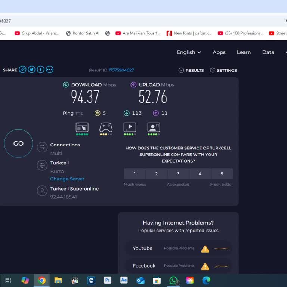The height and width of the screenshot is (287, 287).
Task: Open Photoshop from the taskbar
Action: click(108, 280)
